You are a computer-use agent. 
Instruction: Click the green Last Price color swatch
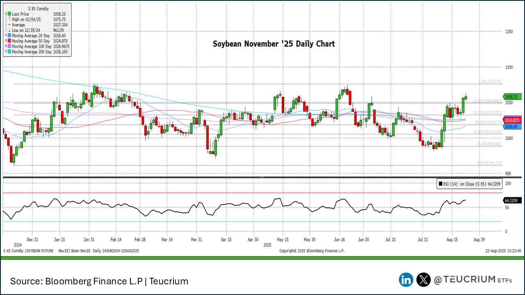pos(9,14)
